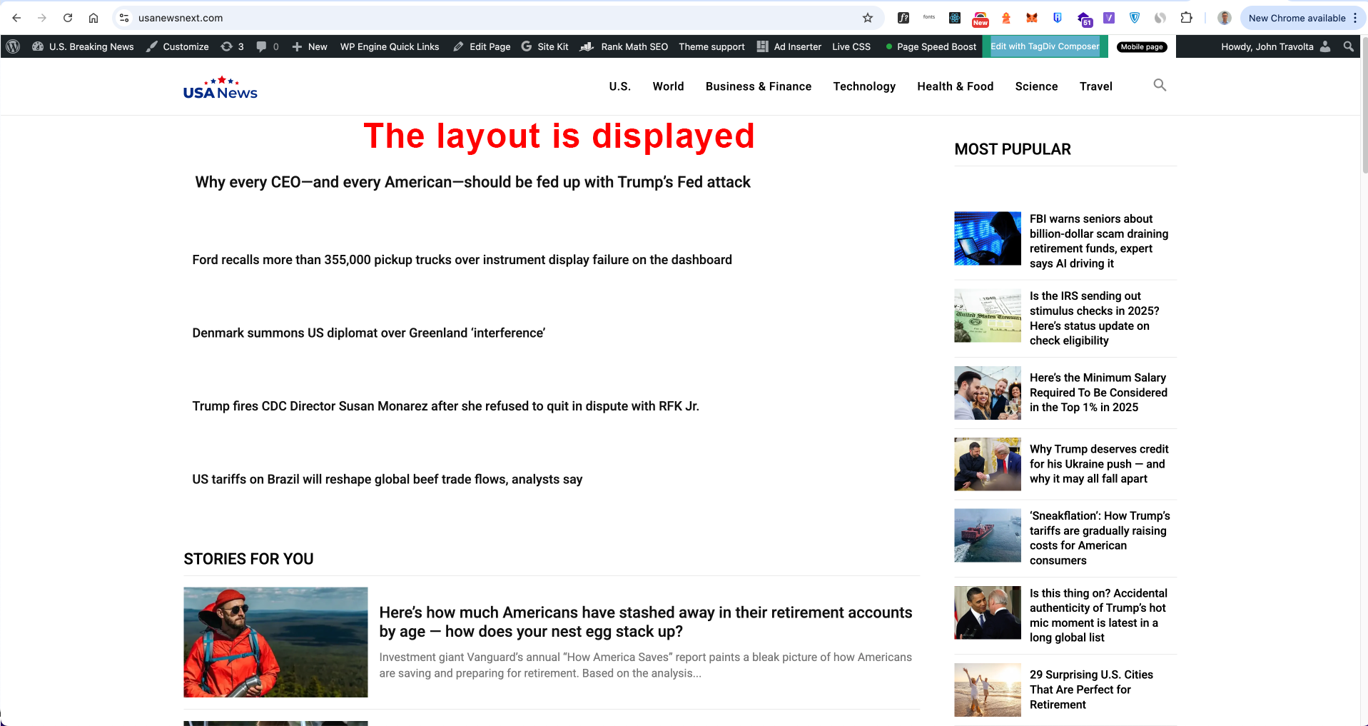
Task: Open the React Developer Tools extension icon
Action: (x=955, y=18)
